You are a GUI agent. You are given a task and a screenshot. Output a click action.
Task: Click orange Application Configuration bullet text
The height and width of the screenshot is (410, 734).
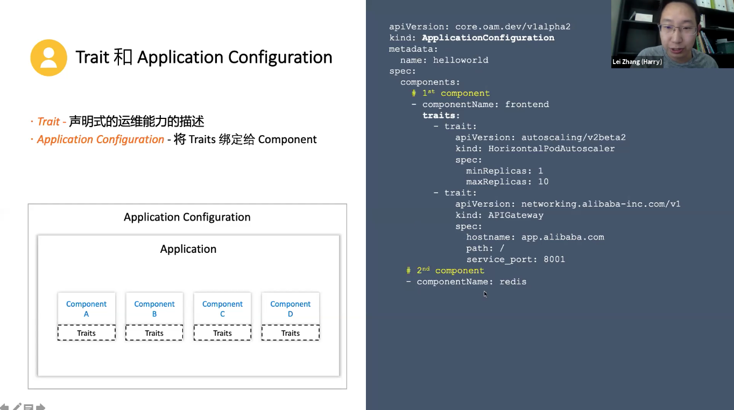click(101, 139)
